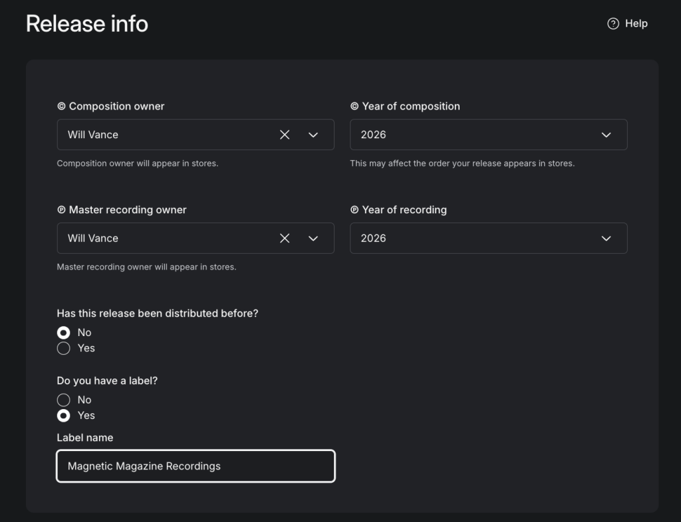Choose No for having a label

click(64, 400)
